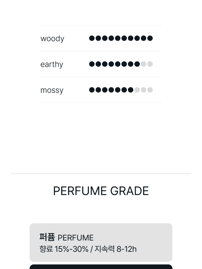Click the first dark dot in the mossy row

[92, 90]
